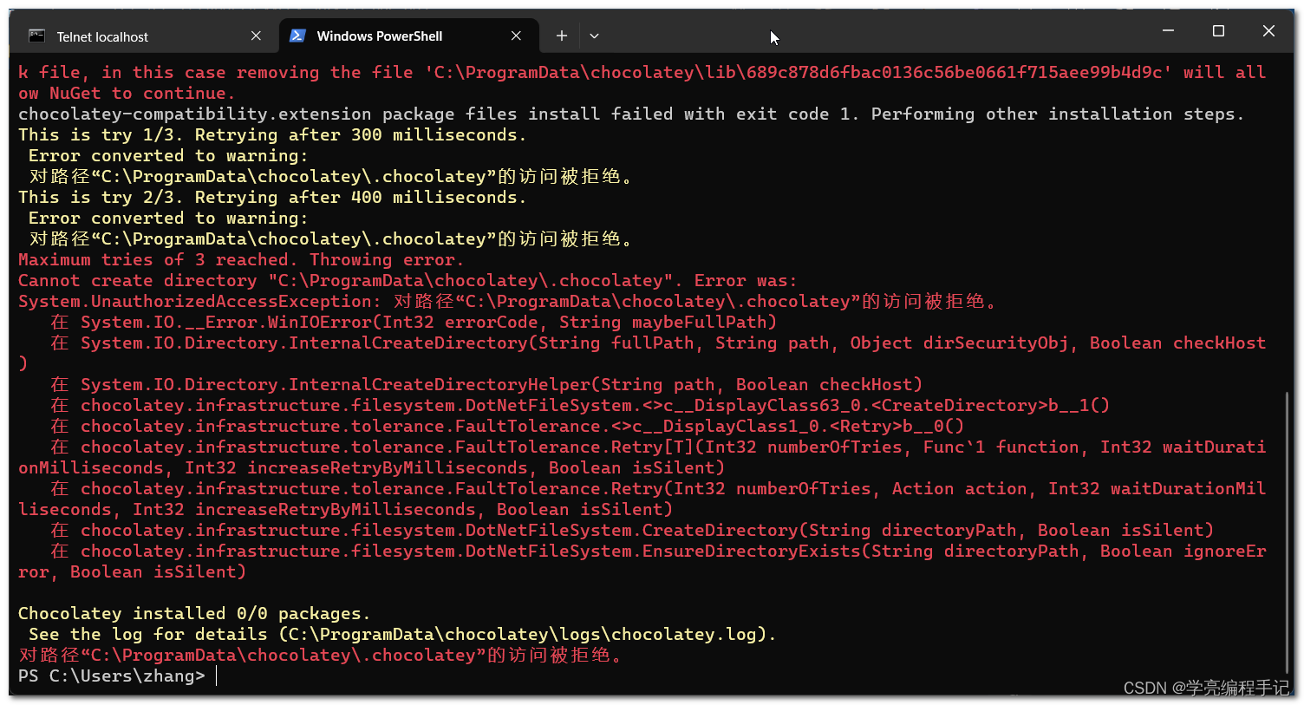The width and height of the screenshot is (1304, 705).
Task: Click 'This is try 1/3' line
Action: (272, 134)
